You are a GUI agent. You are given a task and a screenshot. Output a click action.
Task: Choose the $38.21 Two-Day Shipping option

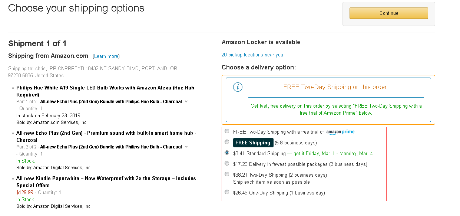[227, 174]
